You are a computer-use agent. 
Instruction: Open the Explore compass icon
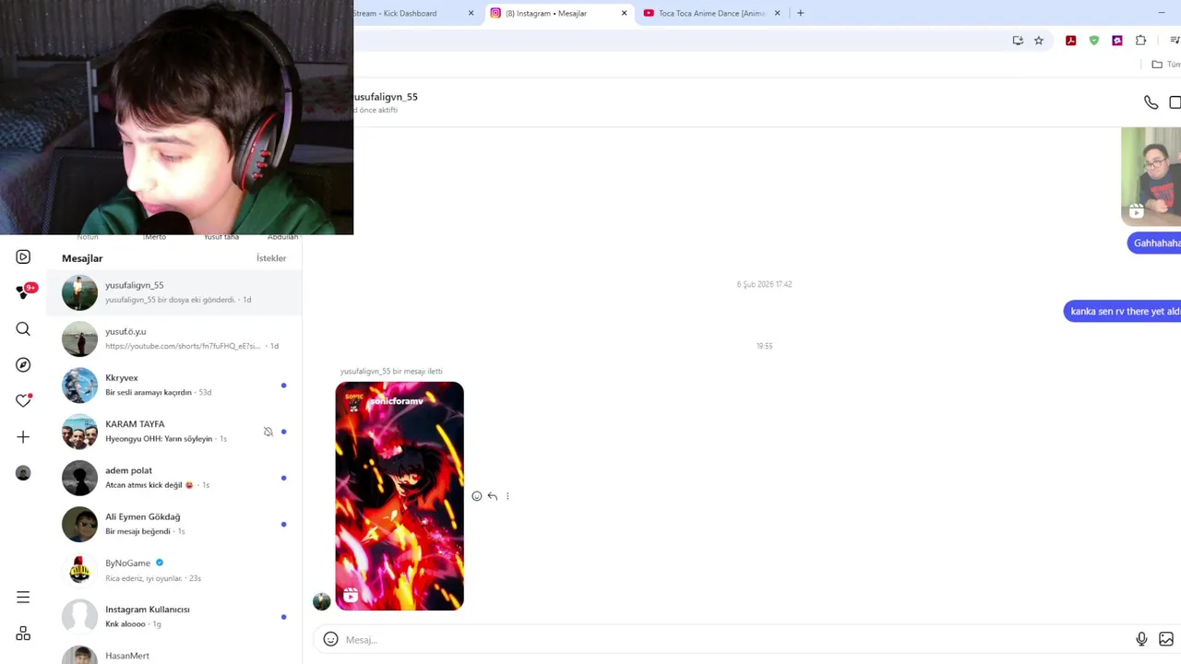coord(23,365)
